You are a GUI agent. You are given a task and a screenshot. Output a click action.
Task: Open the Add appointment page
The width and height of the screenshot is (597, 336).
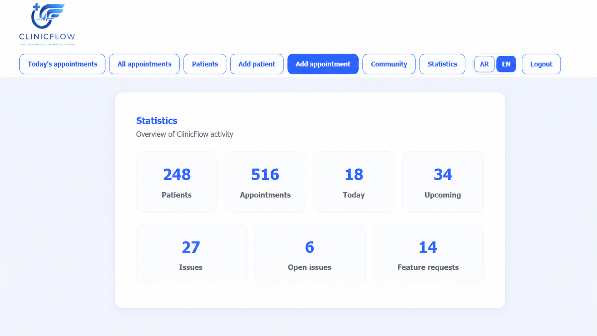323,64
